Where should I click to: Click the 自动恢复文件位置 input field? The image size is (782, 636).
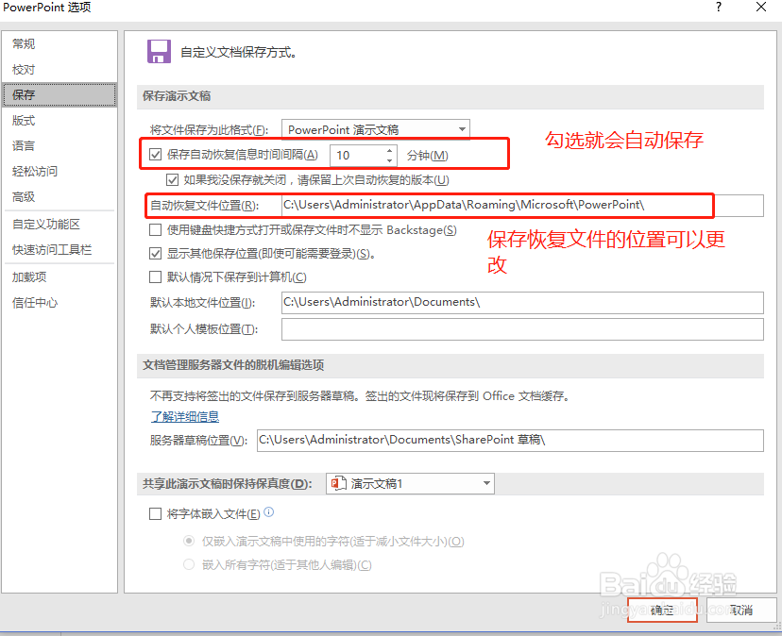click(519, 205)
